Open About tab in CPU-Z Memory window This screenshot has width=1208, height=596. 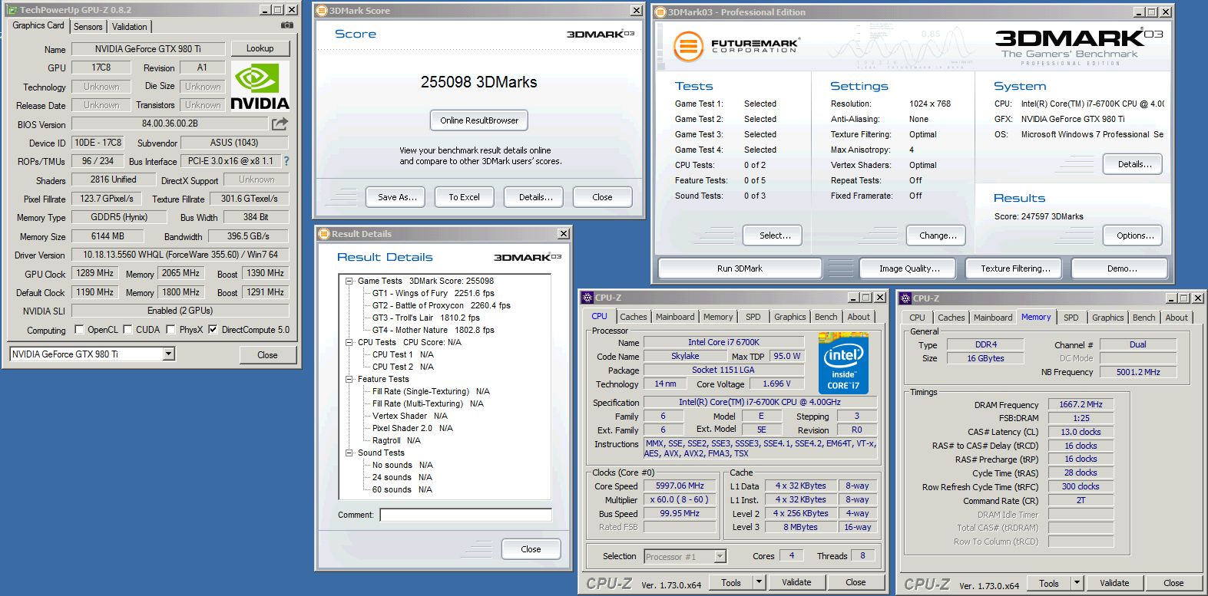[x=1177, y=318]
